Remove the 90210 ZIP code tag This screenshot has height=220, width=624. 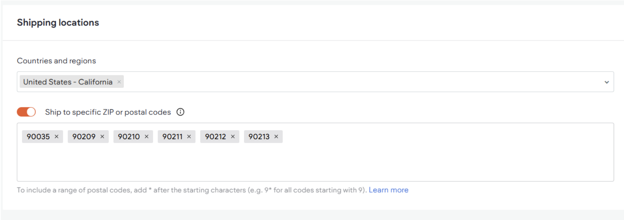click(x=147, y=136)
